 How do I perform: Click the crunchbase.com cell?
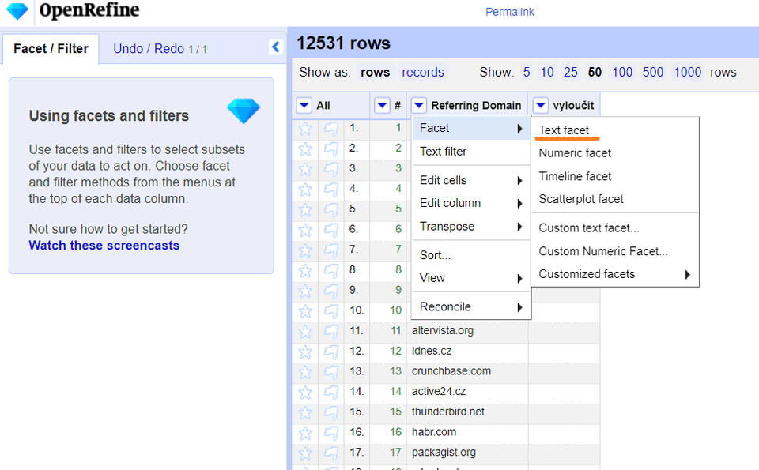point(451,371)
